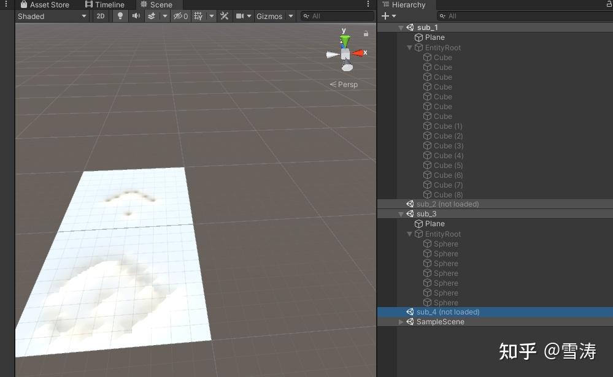Collapse the sub_1 scene
The width and height of the screenshot is (613, 377).
tap(401, 28)
